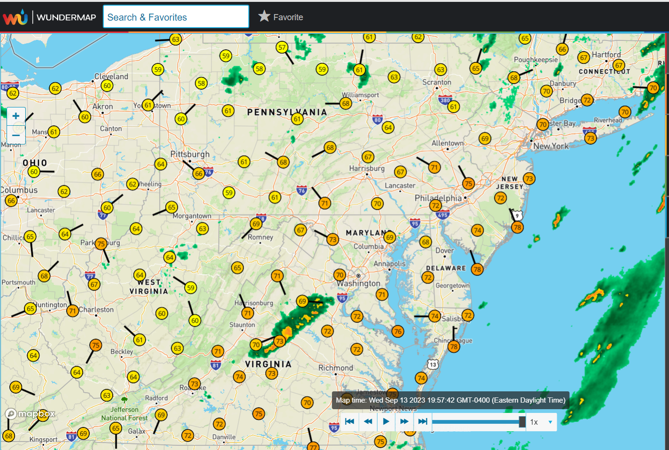
Task: Click the animation timeline slider handle
Action: point(522,421)
